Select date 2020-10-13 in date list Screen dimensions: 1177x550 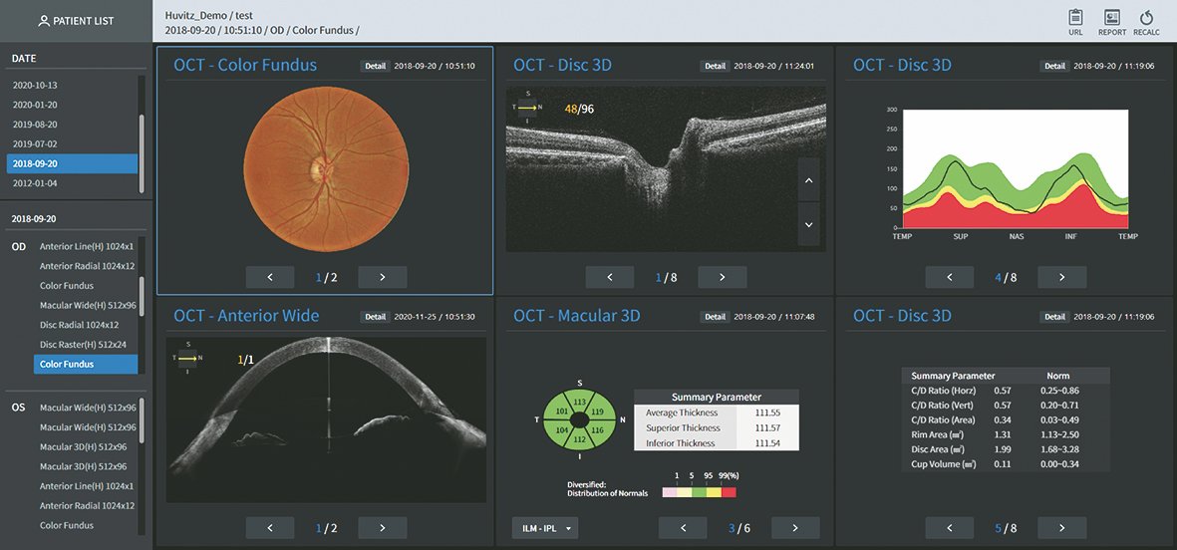[35, 85]
